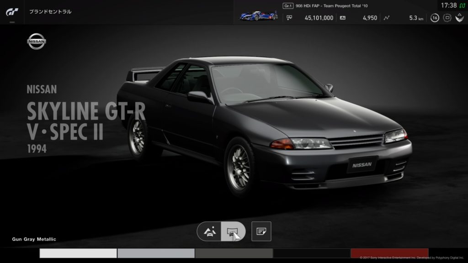This screenshot has width=468, height=263.
Task: Click the Gran Turismo logo icon
Action: click(12, 12)
